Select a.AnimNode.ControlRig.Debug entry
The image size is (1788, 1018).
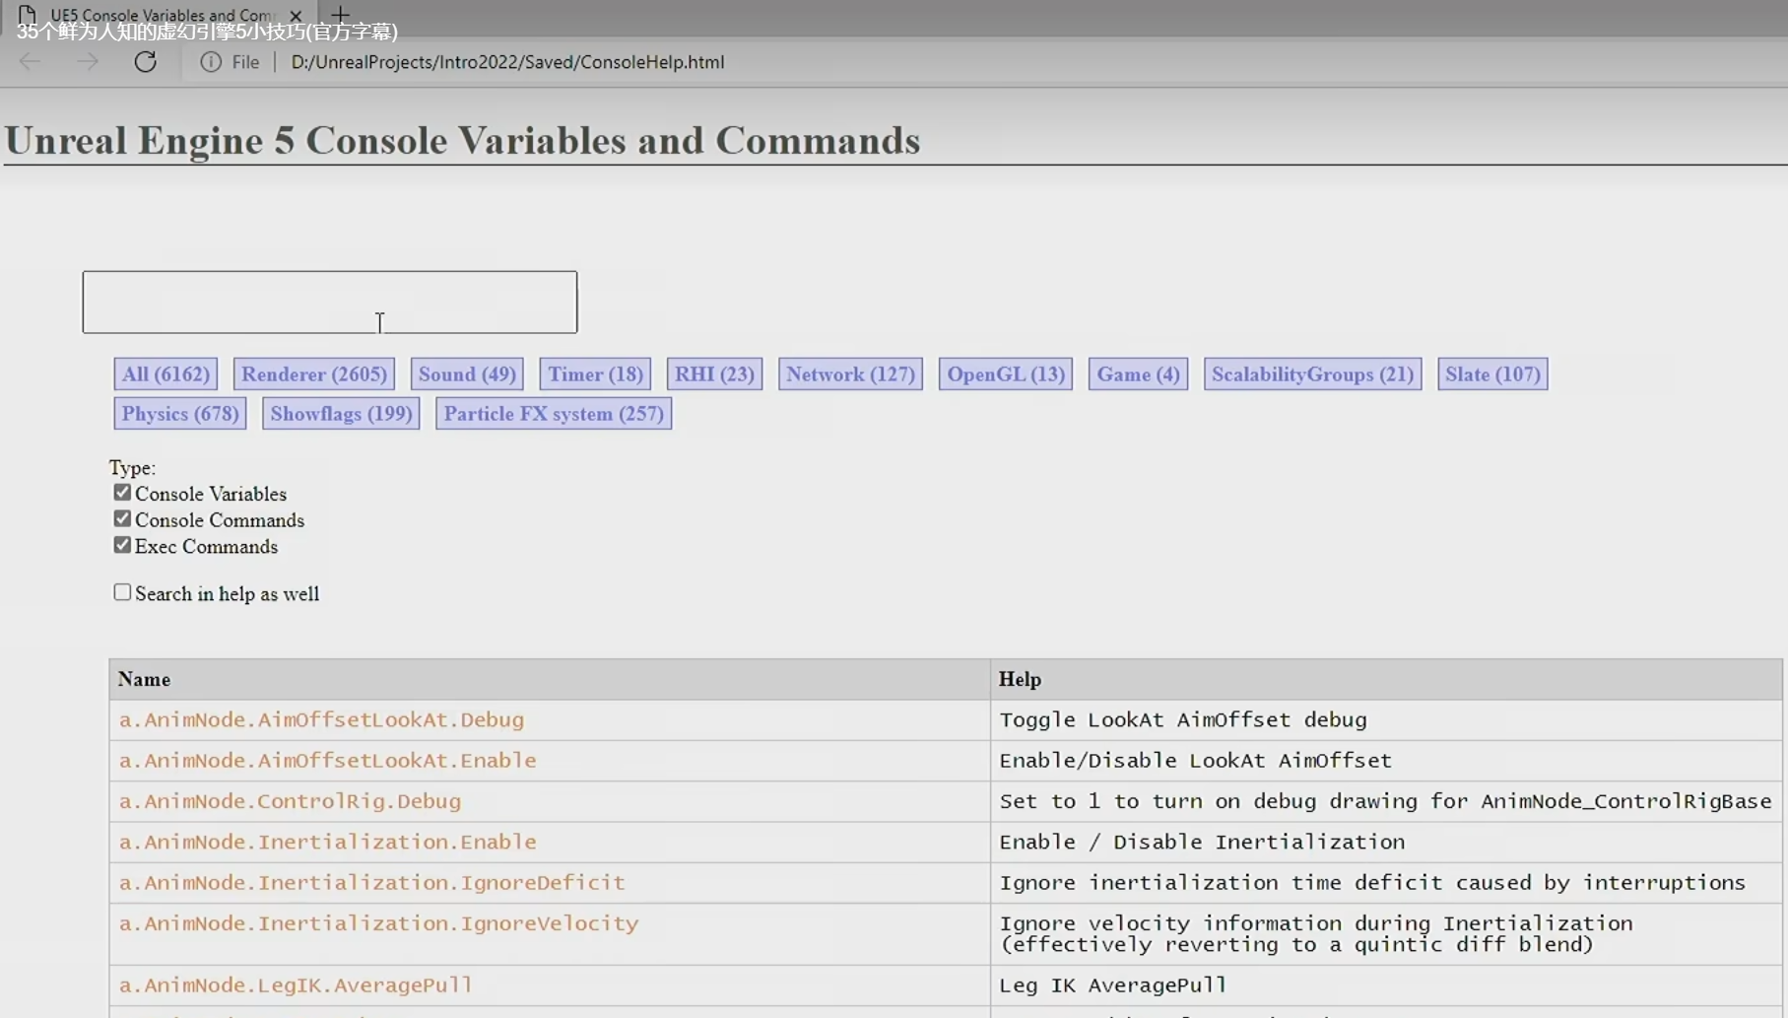(290, 801)
